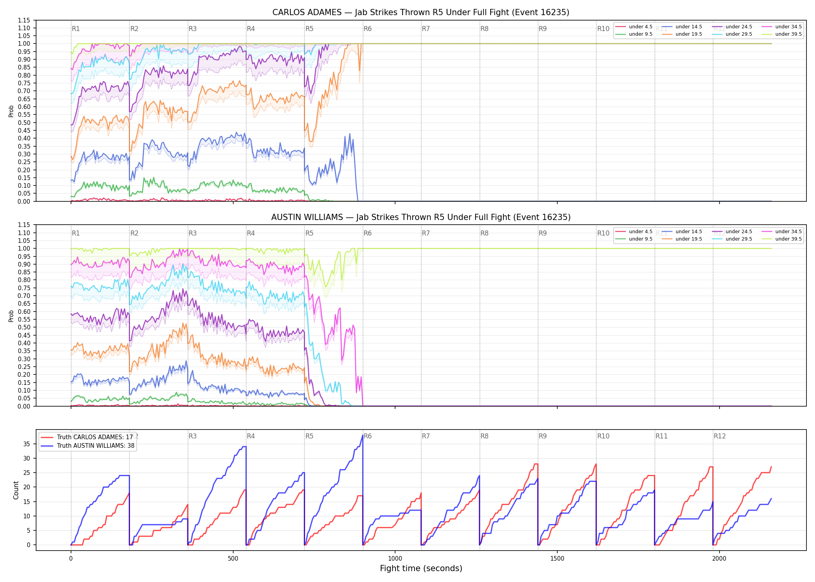The height and width of the screenshot is (582, 815).
Task: Pick 'under 4.5' in Austin Williams legend
Action: [634, 232]
